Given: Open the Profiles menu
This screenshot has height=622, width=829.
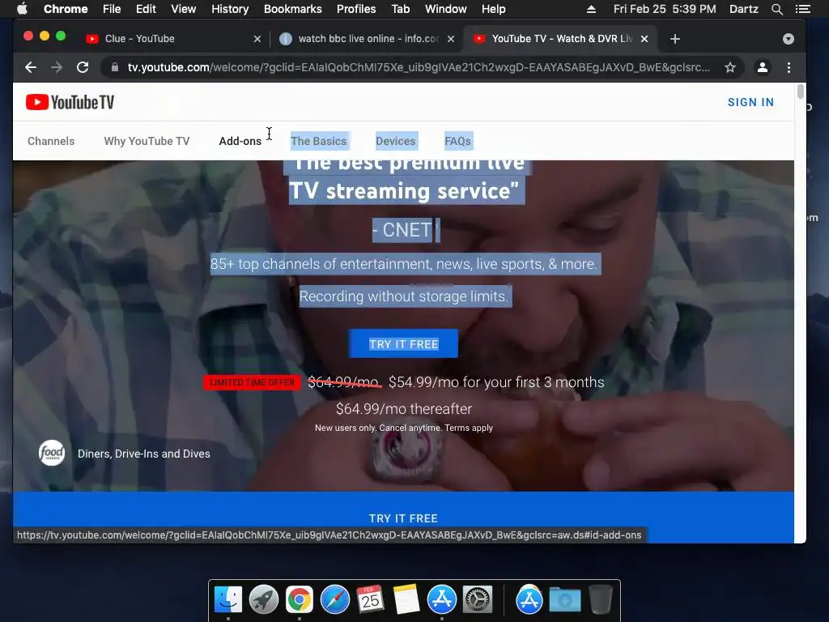Looking at the screenshot, I should (x=356, y=9).
